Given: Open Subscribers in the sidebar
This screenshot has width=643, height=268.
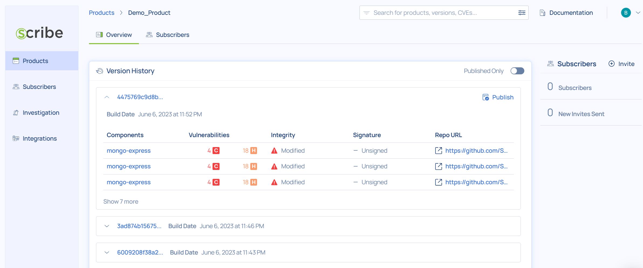Looking at the screenshot, I should 42,87.
